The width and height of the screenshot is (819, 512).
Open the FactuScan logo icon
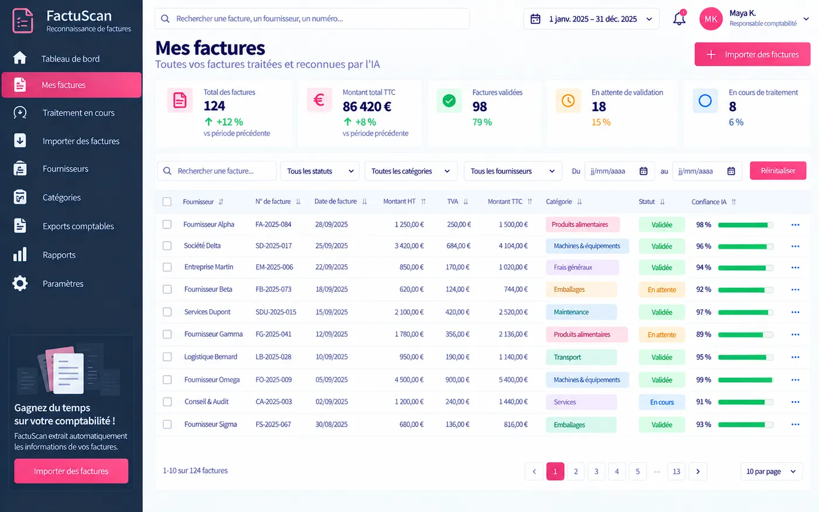click(23, 20)
